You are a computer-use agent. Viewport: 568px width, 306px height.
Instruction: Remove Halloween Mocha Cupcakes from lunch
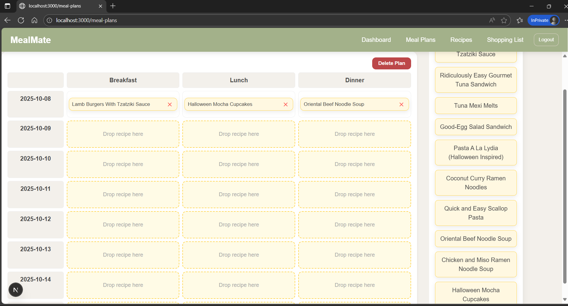click(286, 104)
